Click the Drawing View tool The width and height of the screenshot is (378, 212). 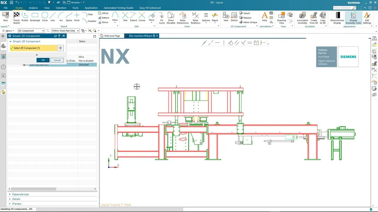pyautogui.click(x=281, y=18)
